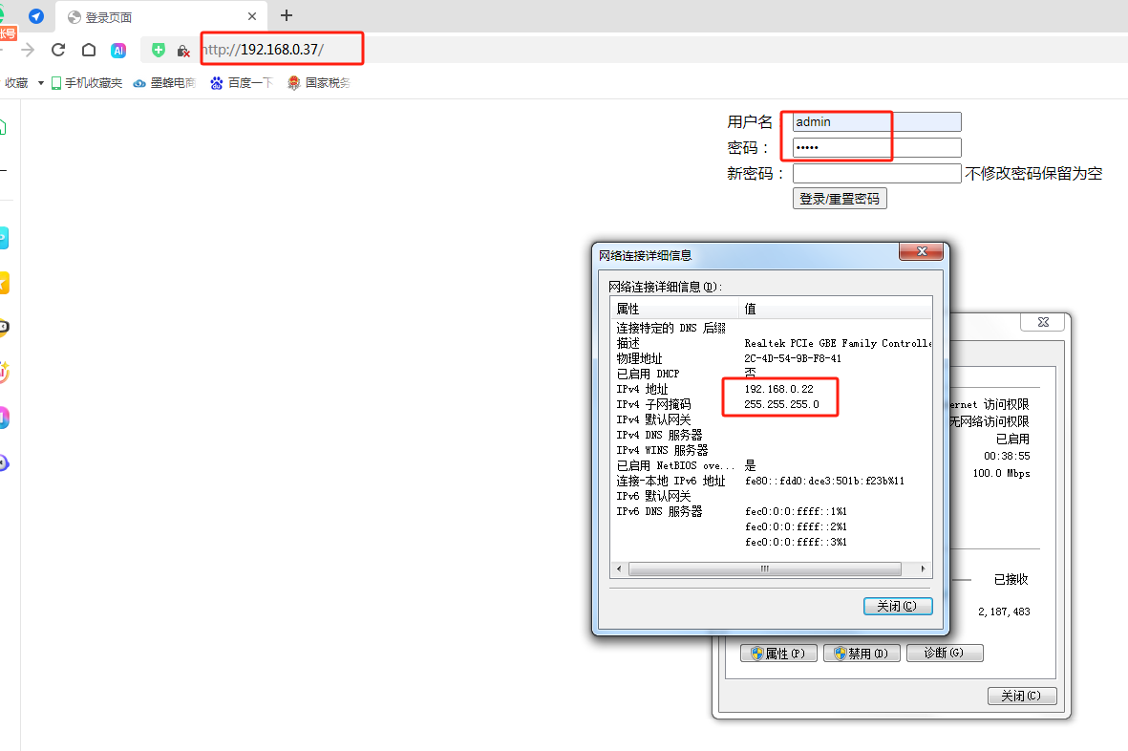Open the AI assistant icon in toolbar
Screen dimensions: 1128x751
click(x=118, y=50)
